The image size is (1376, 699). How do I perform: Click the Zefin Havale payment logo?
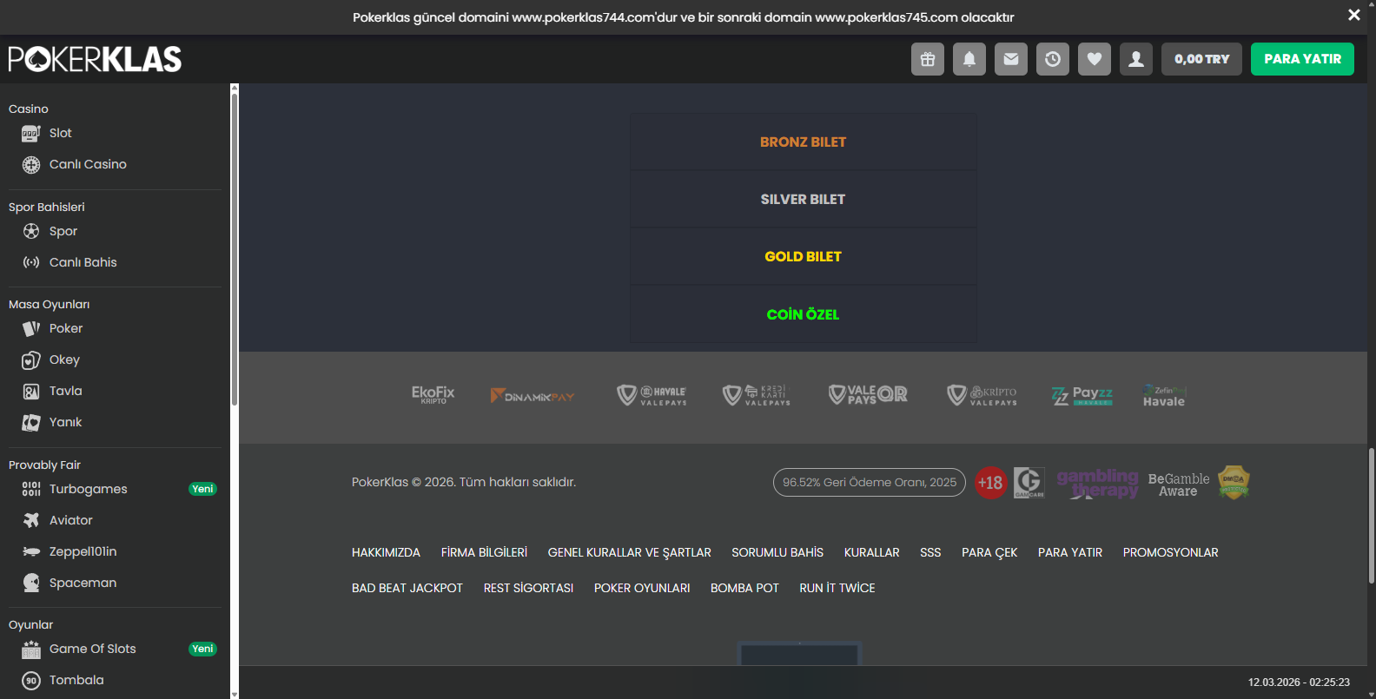(x=1164, y=396)
